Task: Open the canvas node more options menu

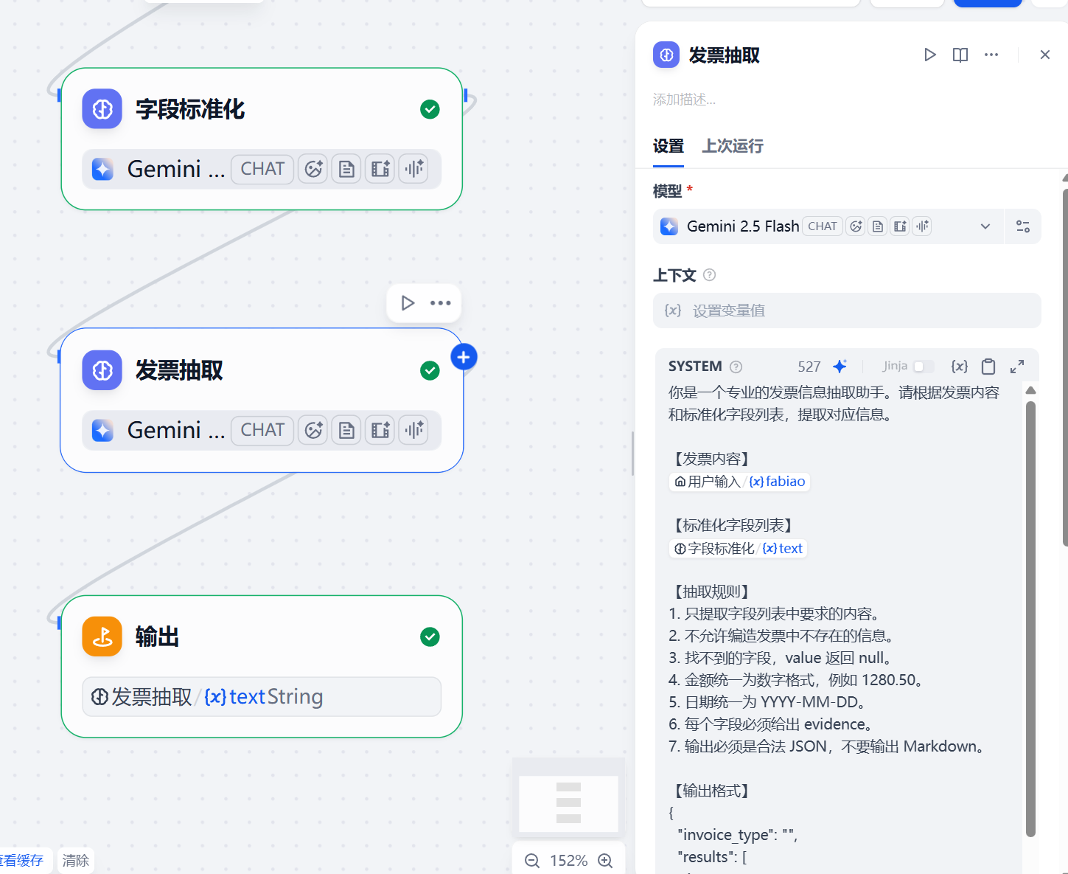Action: (x=440, y=303)
